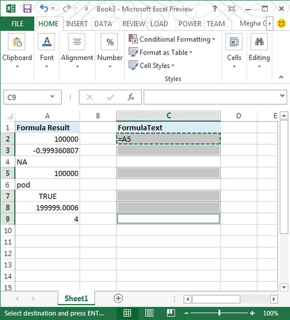The width and height of the screenshot is (290, 320).
Task: Cancel entry with the X formula button
Action: (x=90, y=97)
